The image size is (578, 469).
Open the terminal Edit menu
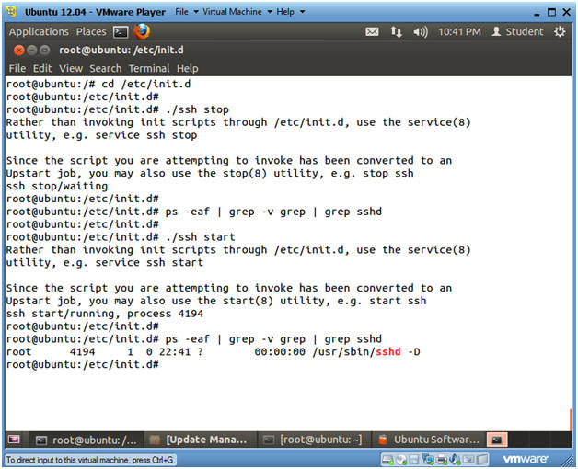42,69
